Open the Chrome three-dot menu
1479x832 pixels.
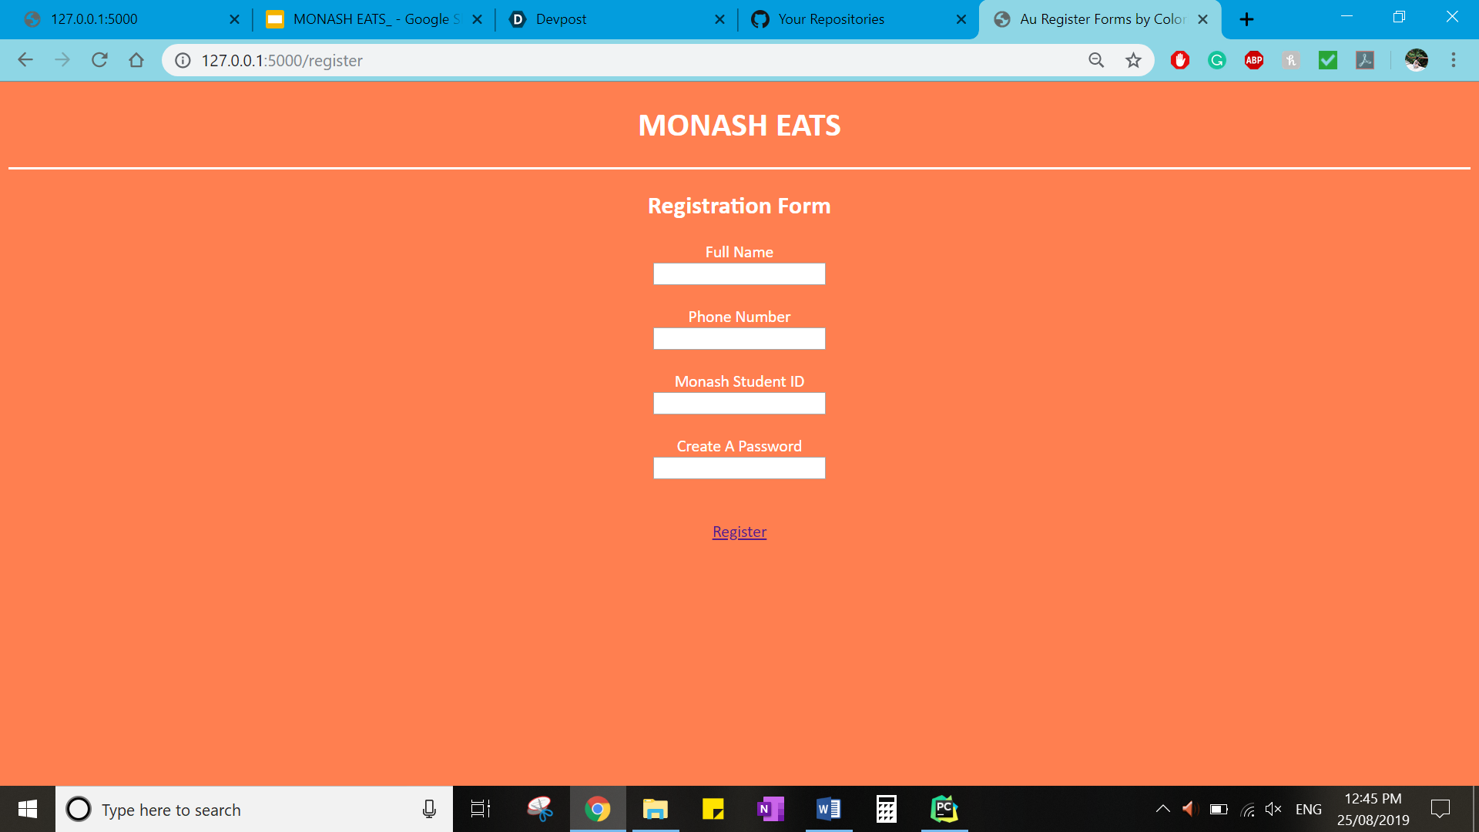click(x=1454, y=60)
